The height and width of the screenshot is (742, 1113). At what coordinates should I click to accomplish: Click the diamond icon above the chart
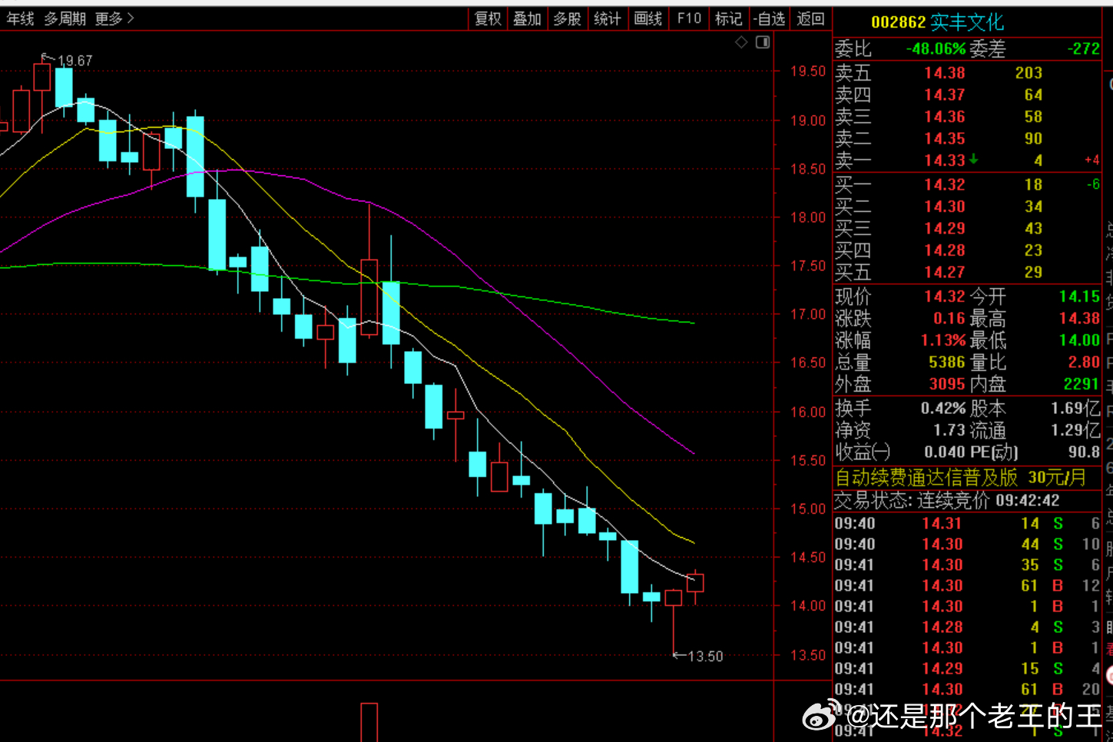point(741,42)
